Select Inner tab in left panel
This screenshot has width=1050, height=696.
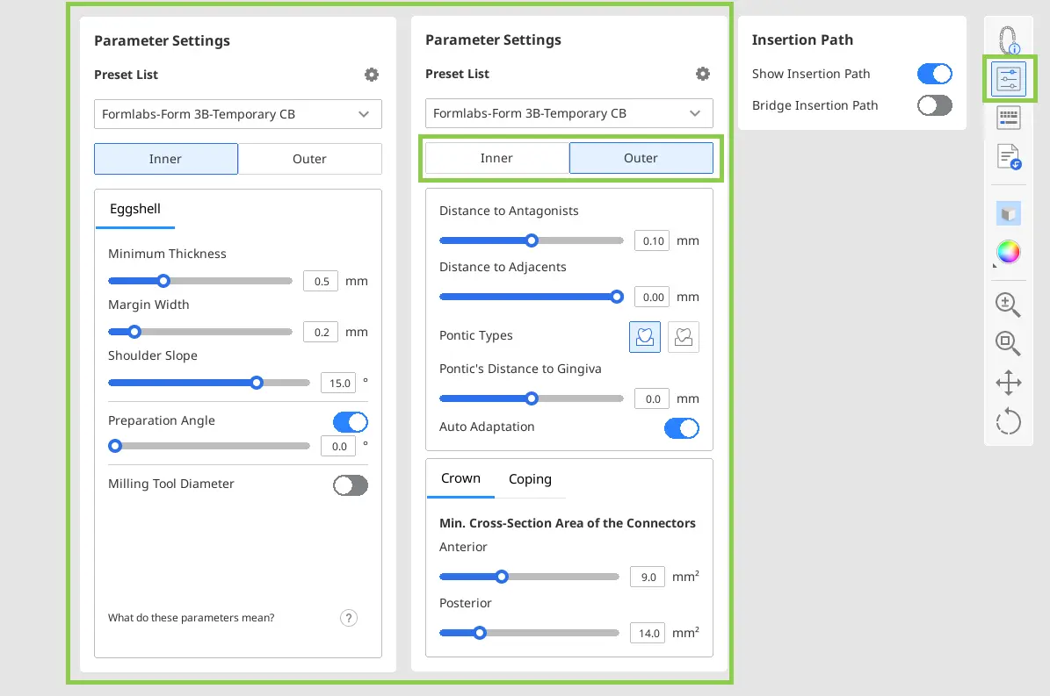tap(166, 159)
